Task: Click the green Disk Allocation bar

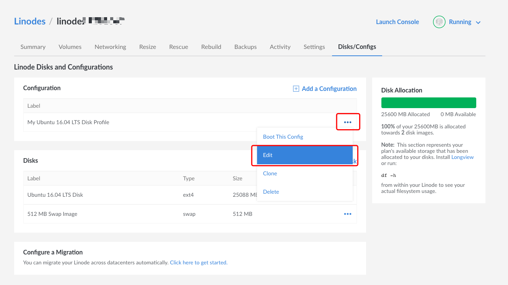Action: click(x=428, y=102)
